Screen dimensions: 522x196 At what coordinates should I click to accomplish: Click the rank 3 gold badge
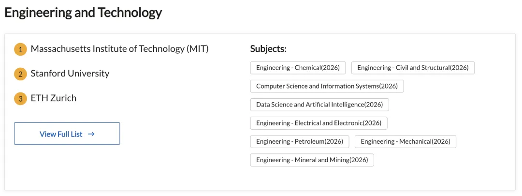20,99
